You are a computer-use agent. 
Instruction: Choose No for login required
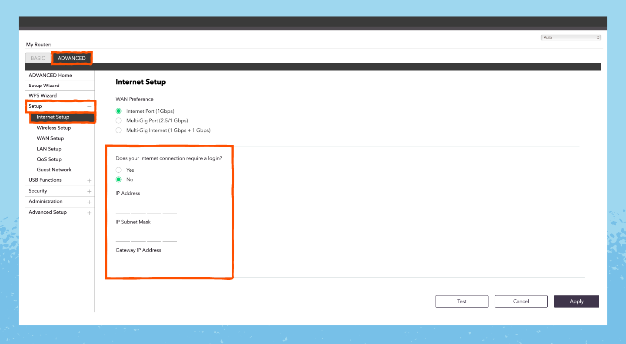pyautogui.click(x=118, y=180)
